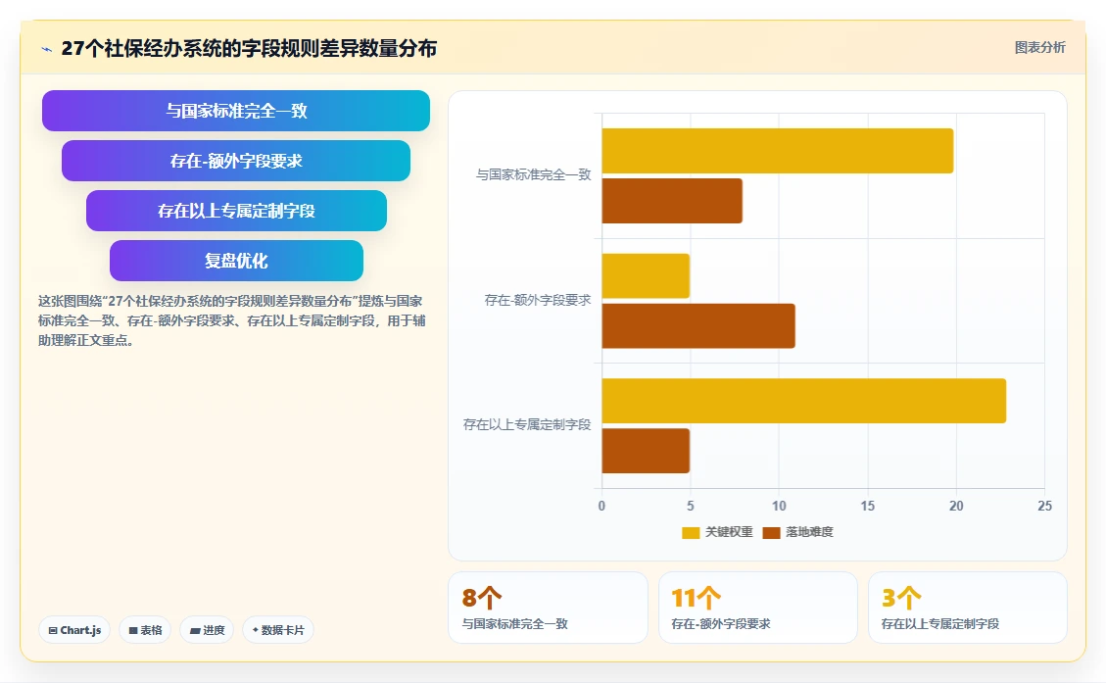Image resolution: width=1106 pixels, height=683 pixels.
Task: Click the Chart.js tag chip
Action: (x=74, y=630)
